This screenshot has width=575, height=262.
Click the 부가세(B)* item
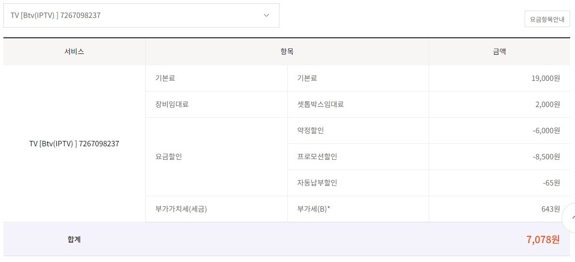point(313,209)
